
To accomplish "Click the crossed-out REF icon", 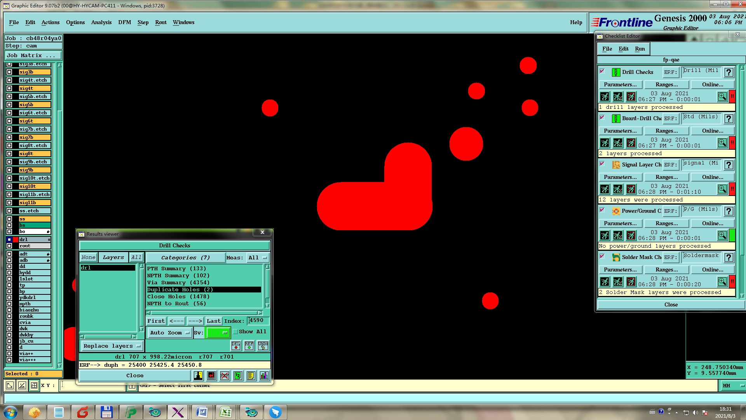I will coord(225,376).
